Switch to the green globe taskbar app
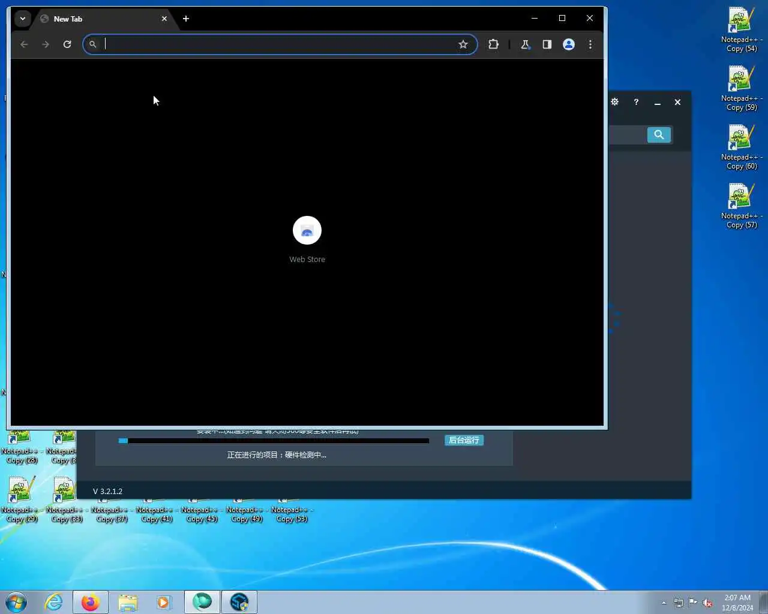The height and width of the screenshot is (614, 768). point(202,602)
